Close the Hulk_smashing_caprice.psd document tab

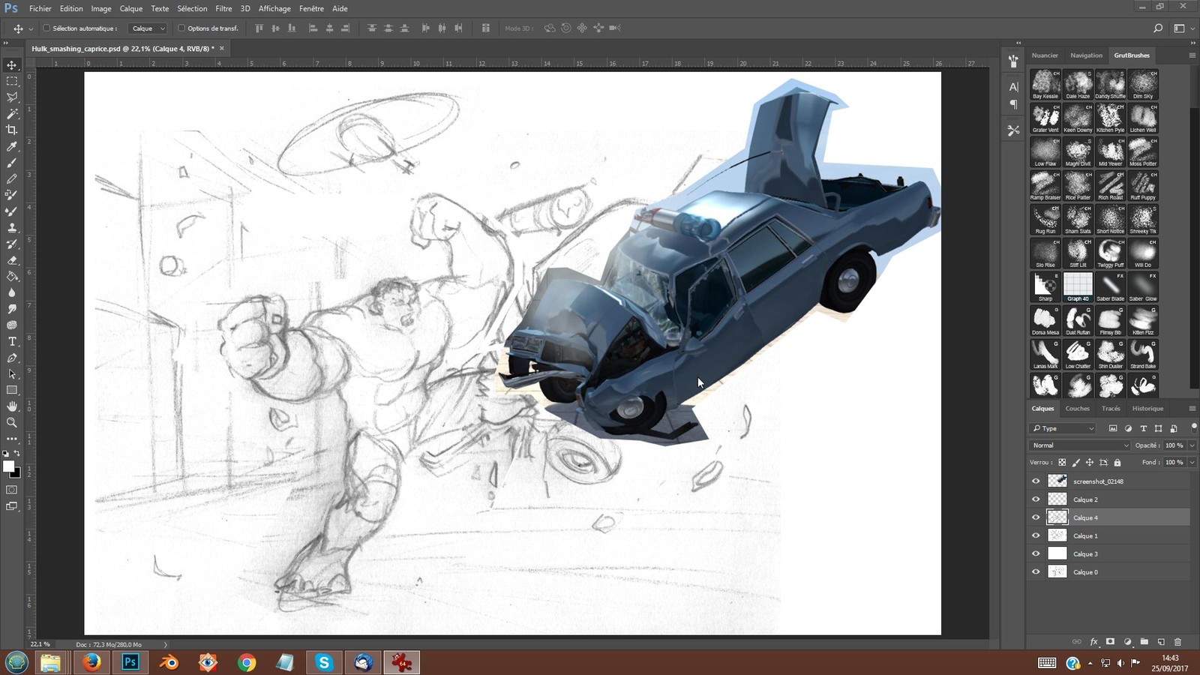(221, 48)
